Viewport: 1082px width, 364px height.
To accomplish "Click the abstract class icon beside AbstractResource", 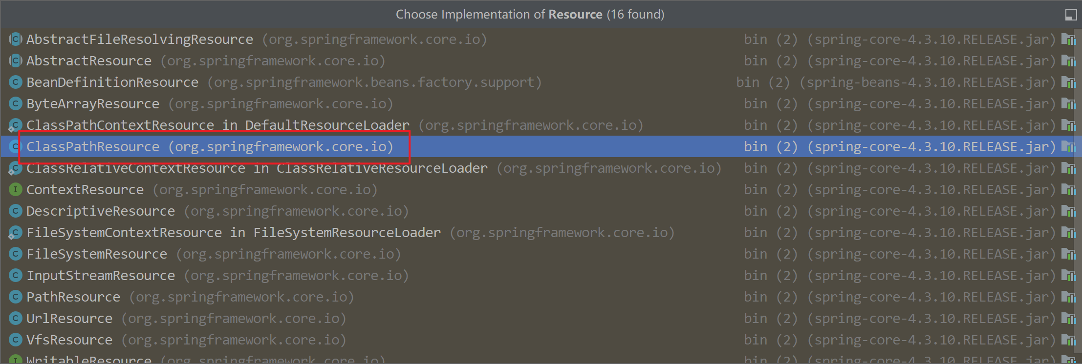I will click(x=16, y=61).
